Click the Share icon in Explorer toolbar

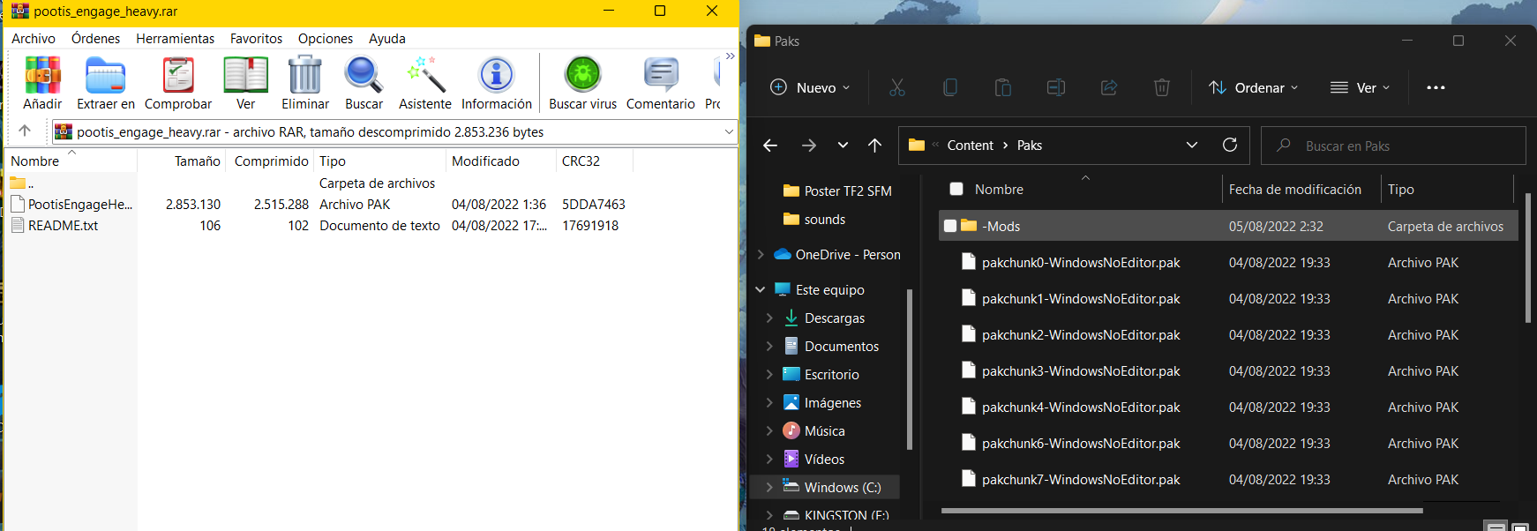1109,87
